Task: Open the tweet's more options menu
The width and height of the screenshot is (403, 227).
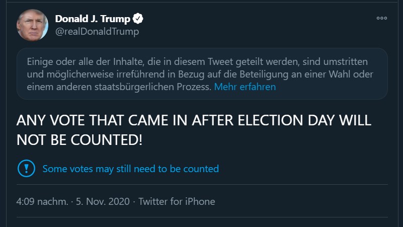Action: click(x=382, y=19)
